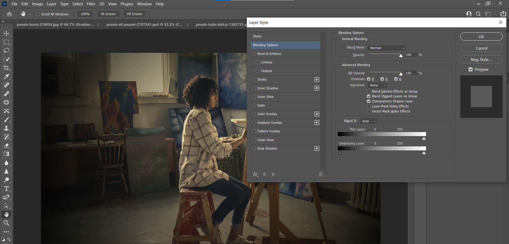Select the Lasso tool
Image resolution: width=509 pixels, height=244 pixels.
[x=7, y=51]
